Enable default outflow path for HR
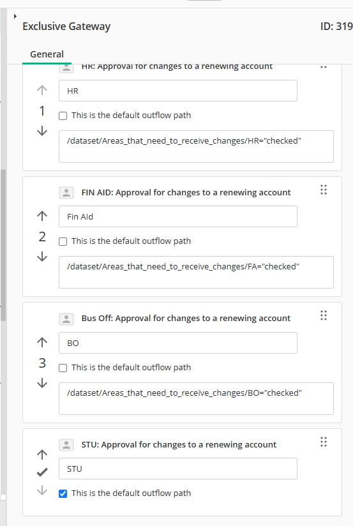 (x=63, y=116)
